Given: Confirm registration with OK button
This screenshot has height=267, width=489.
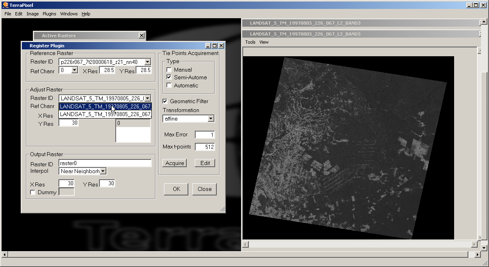Looking at the screenshot, I should [x=176, y=189].
